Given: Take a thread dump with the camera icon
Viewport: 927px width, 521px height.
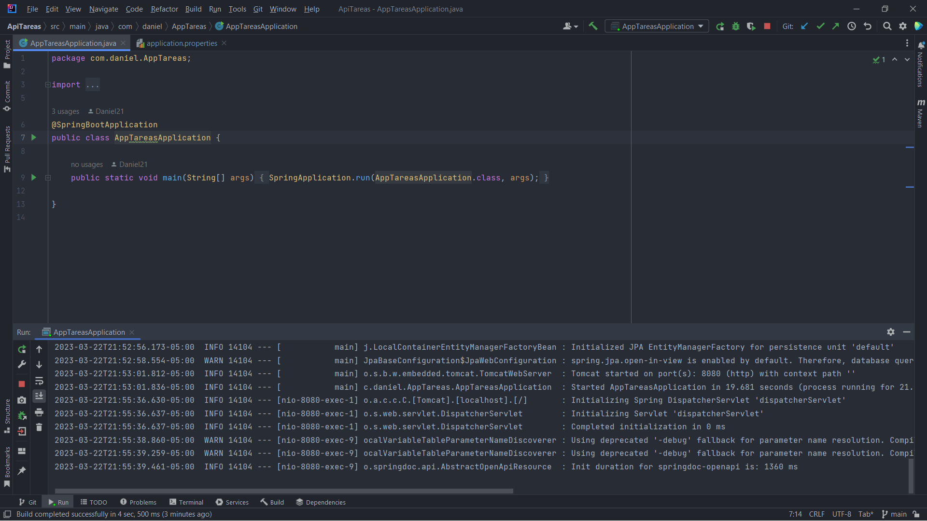Looking at the screenshot, I should [x=22, y=400].
